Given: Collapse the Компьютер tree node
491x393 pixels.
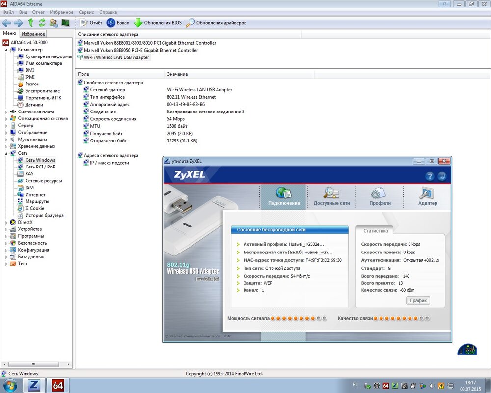Looking at the screenshot, I should click(7, 50).
